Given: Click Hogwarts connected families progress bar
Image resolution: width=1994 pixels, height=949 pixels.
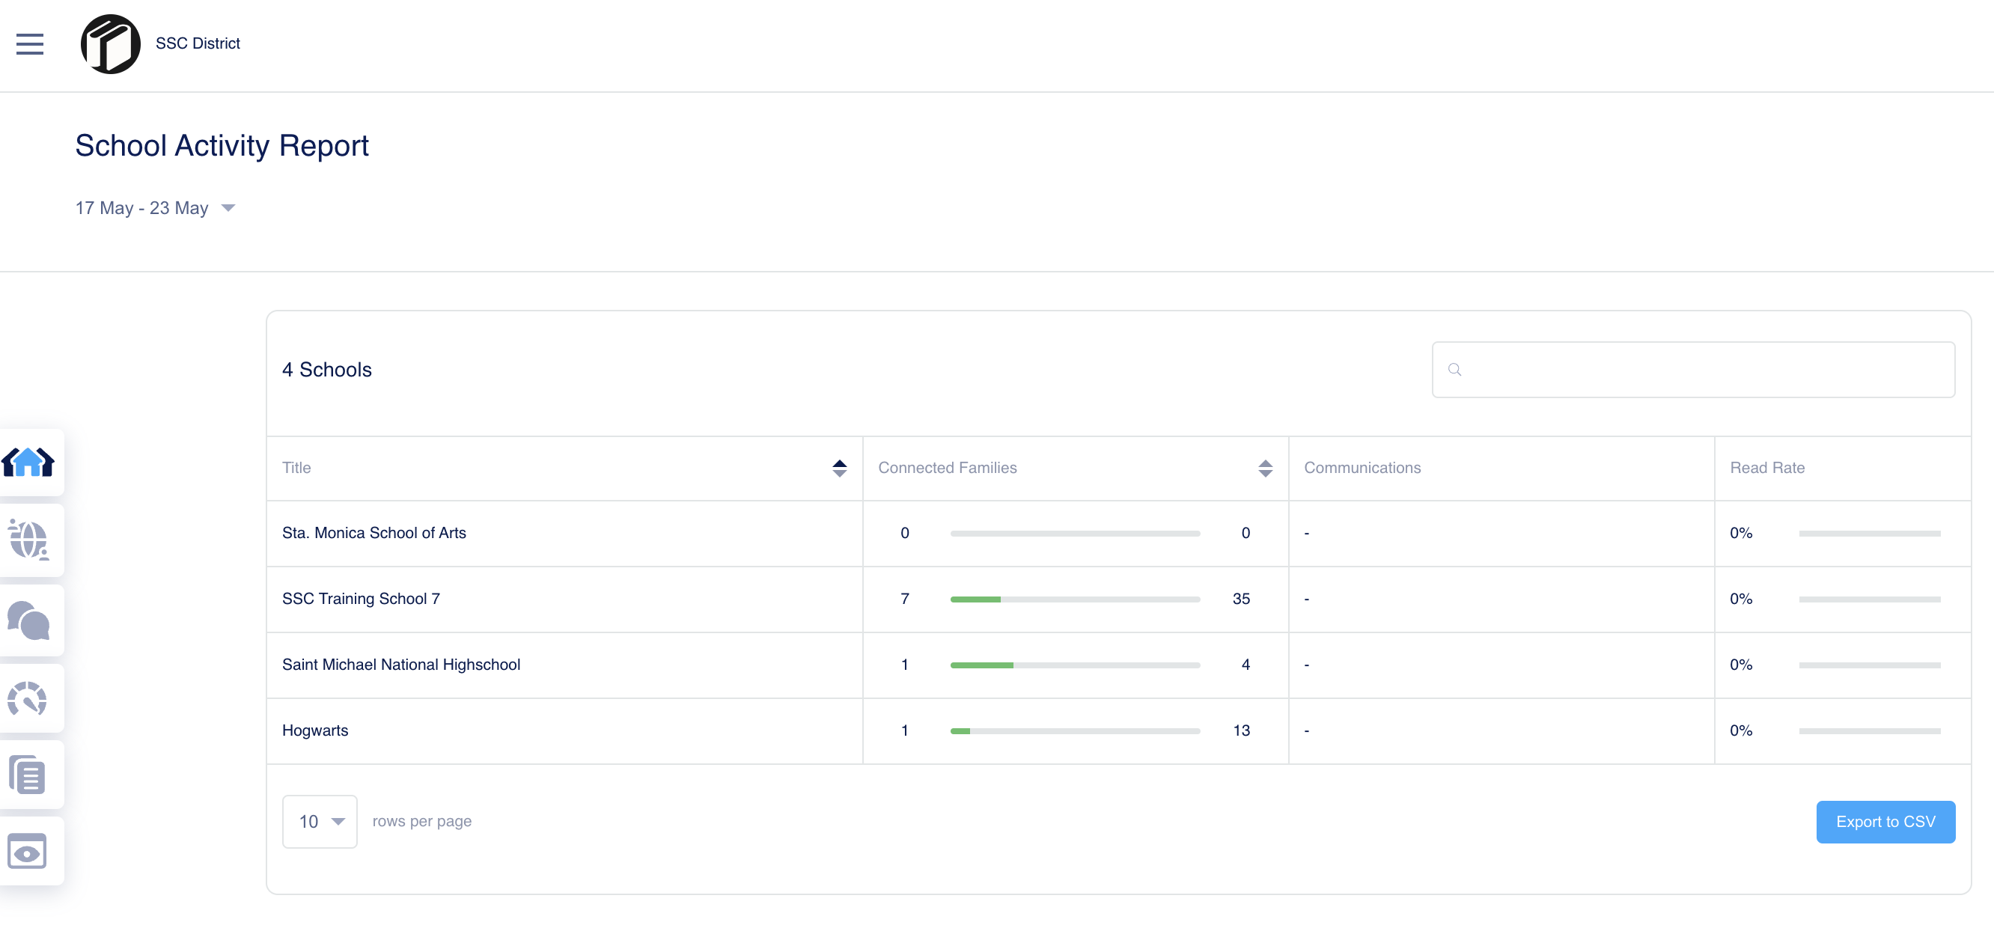Looking at the screenshot, I should click(x=1074, y=731).
